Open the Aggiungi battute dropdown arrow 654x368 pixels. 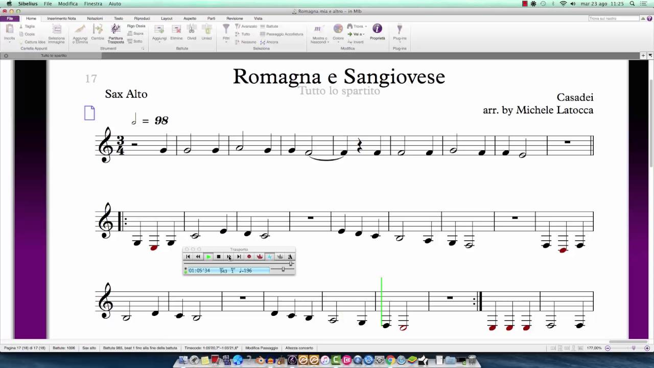[x=159, y=42]
